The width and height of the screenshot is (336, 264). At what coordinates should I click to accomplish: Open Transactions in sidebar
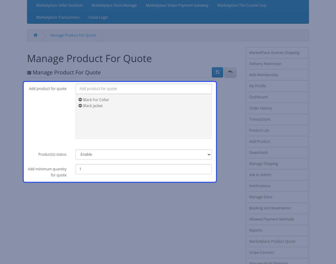277,119
